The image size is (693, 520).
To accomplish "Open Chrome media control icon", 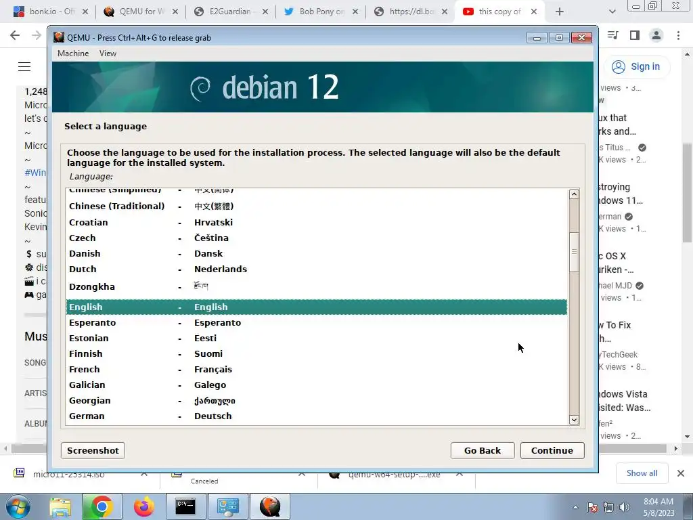I will click(612, 35).
